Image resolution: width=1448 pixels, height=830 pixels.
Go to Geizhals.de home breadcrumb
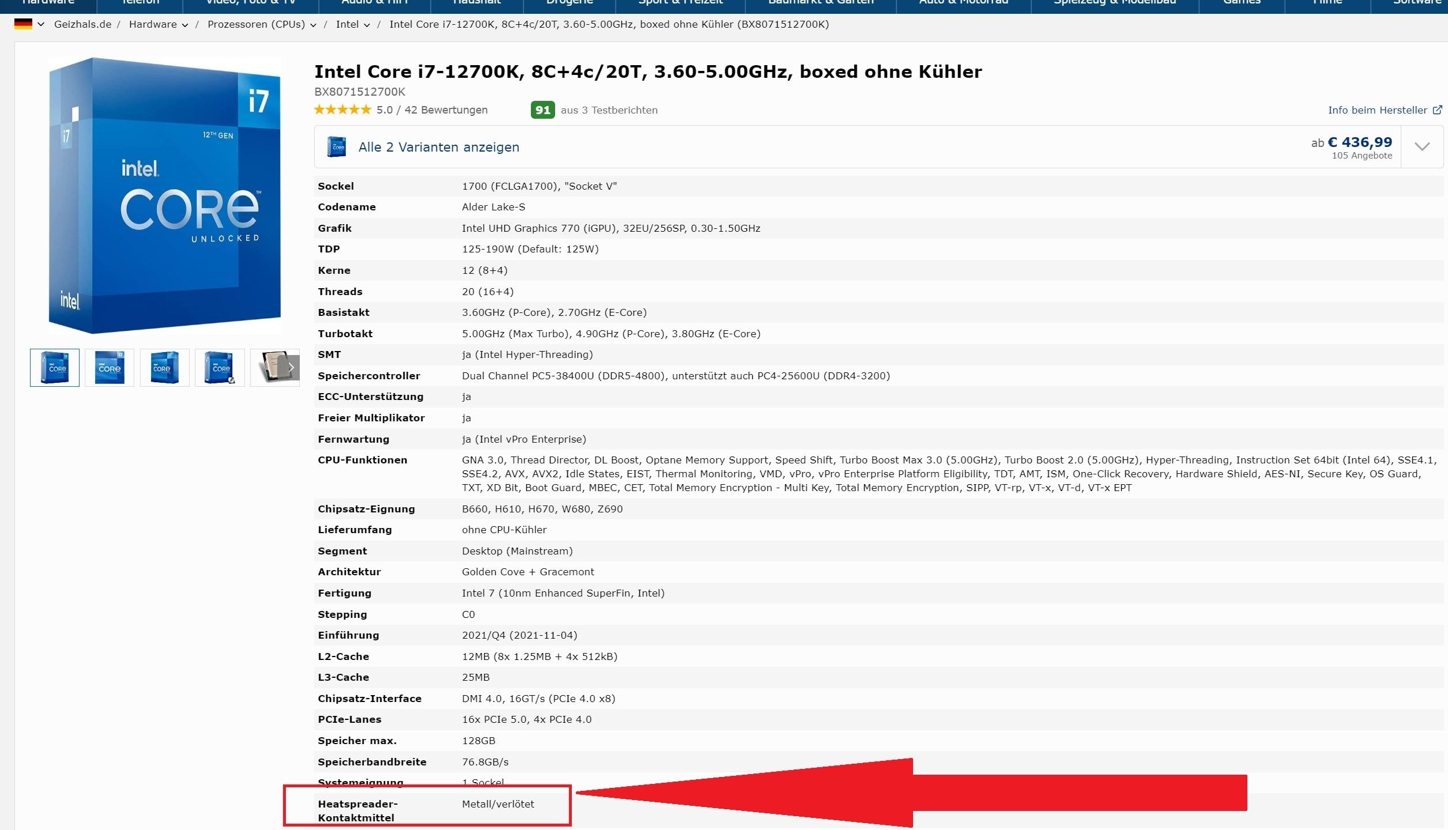pyautogui.click(x=82, y=24)
